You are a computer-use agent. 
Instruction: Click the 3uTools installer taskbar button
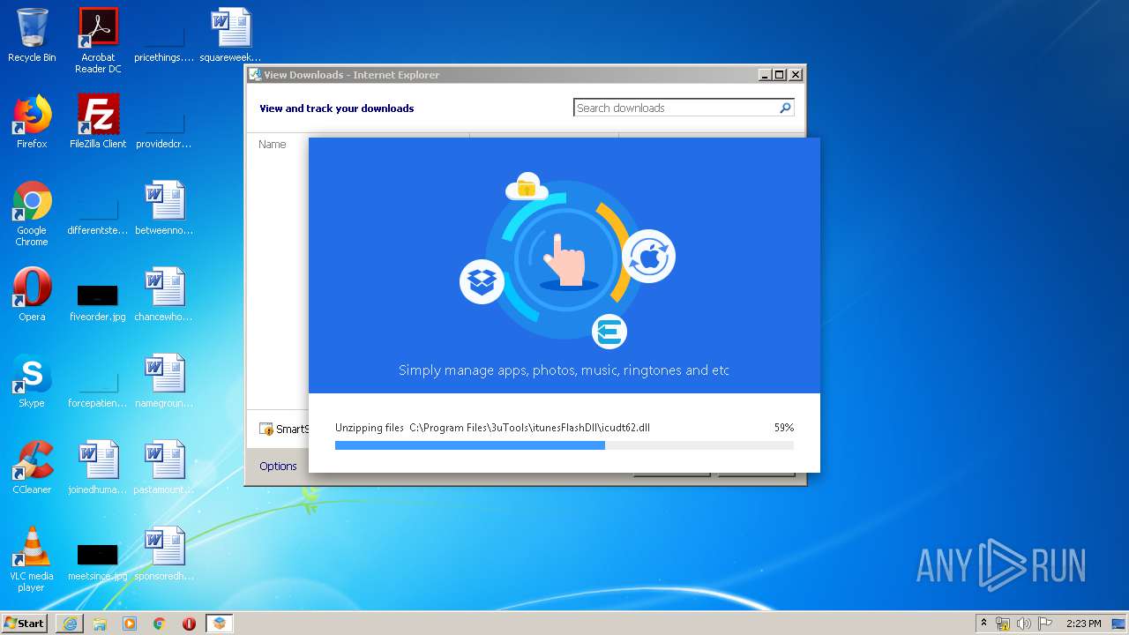[x=219, y=624]
